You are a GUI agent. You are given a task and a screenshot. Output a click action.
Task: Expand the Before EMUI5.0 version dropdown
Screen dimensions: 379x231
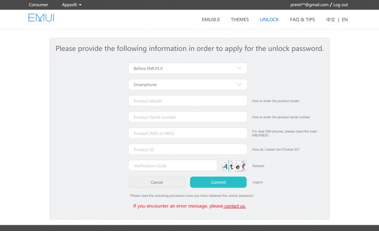(187, 68)
